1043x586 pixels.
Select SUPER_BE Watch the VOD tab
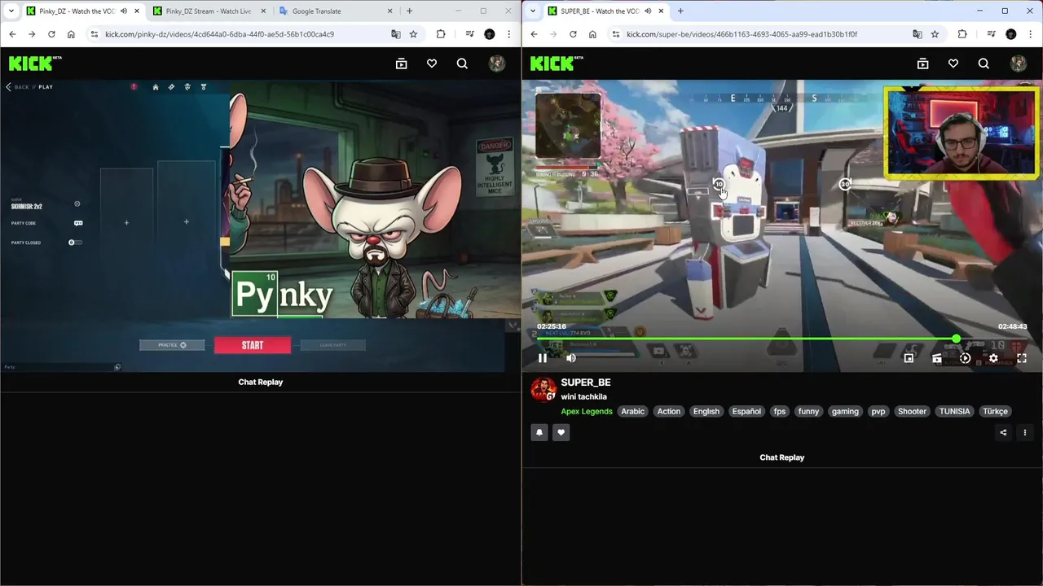click(x=605, y=11)
